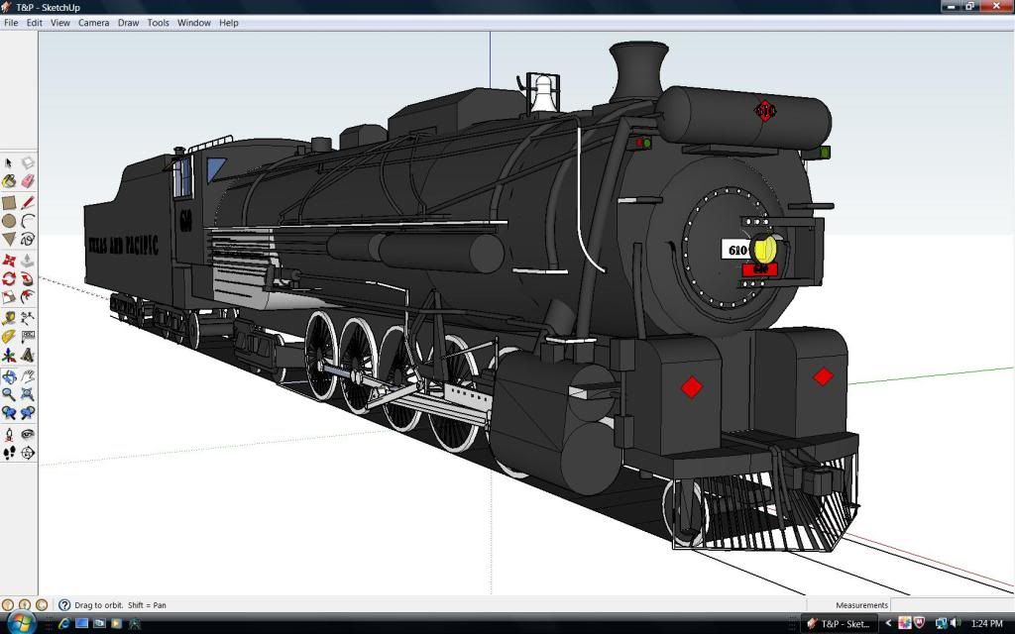Open the File menu
Viewport: 1015px width, 634px height.
pos(11,23)
